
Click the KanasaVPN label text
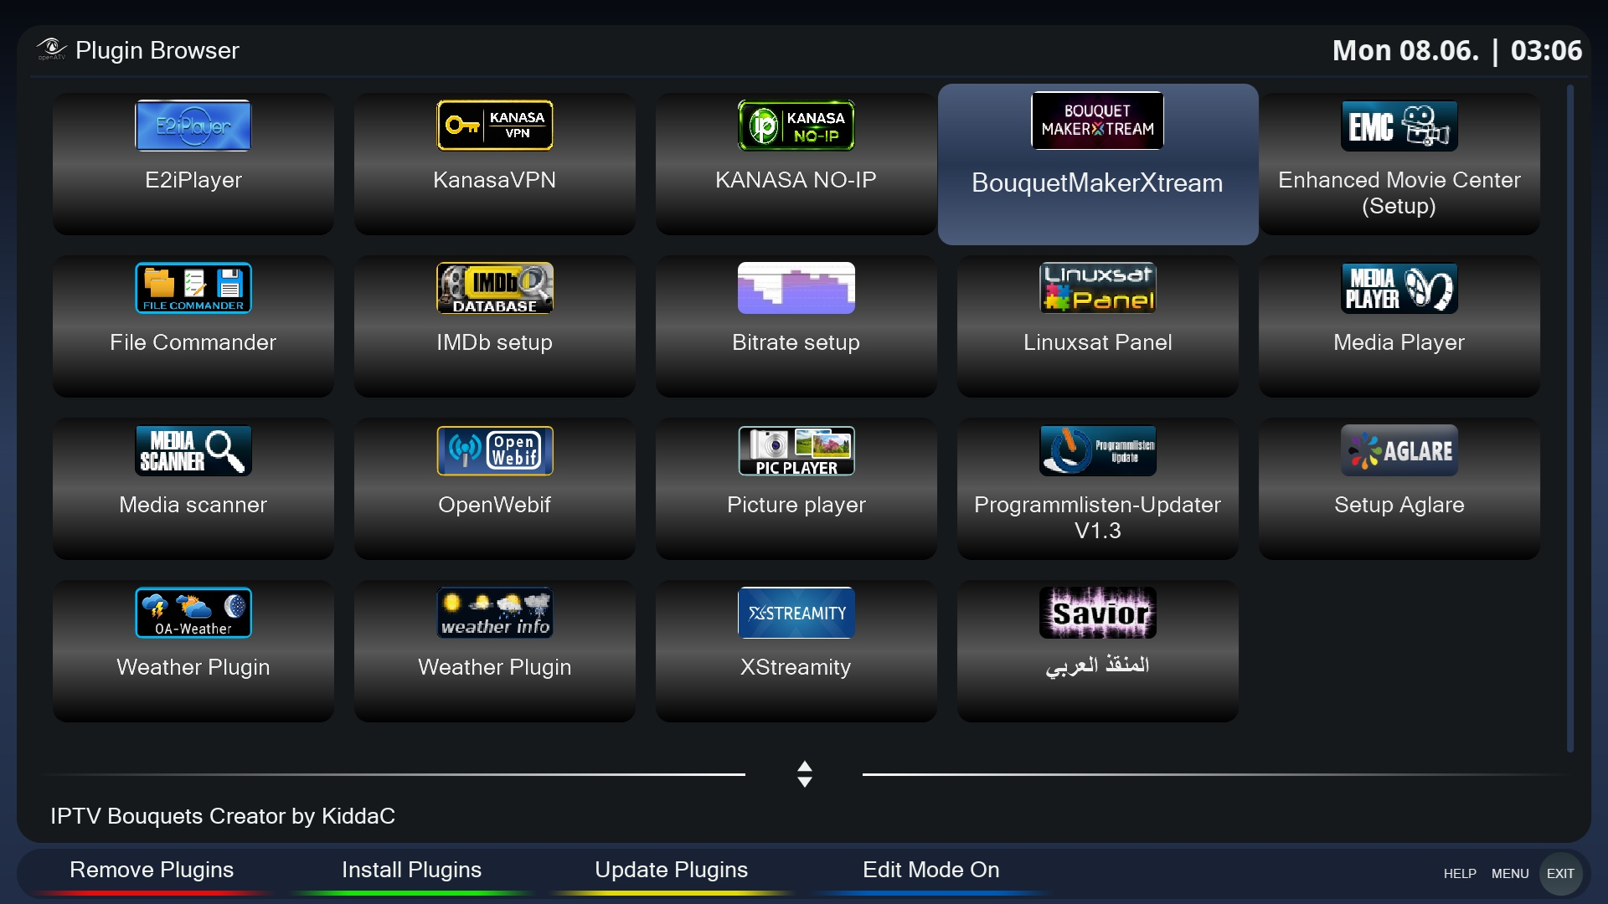495,180
